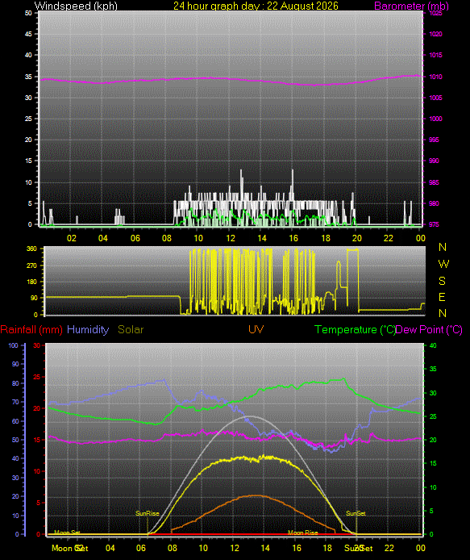The width and height of the screenshot is (470, 560).
Task: Select the 90 value on the humidity axis
Action: (x=15, y=364)
